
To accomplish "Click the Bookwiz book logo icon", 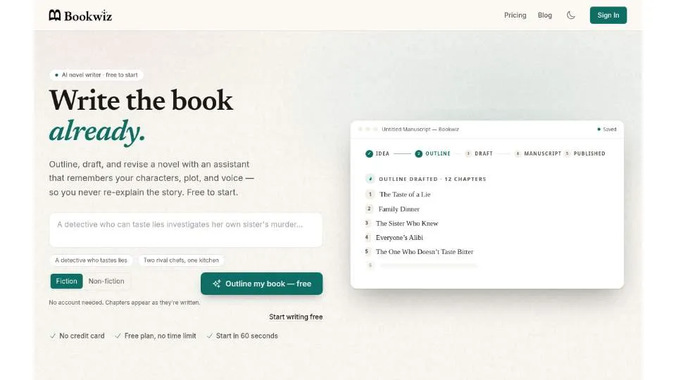I will [x=55, y=15].
